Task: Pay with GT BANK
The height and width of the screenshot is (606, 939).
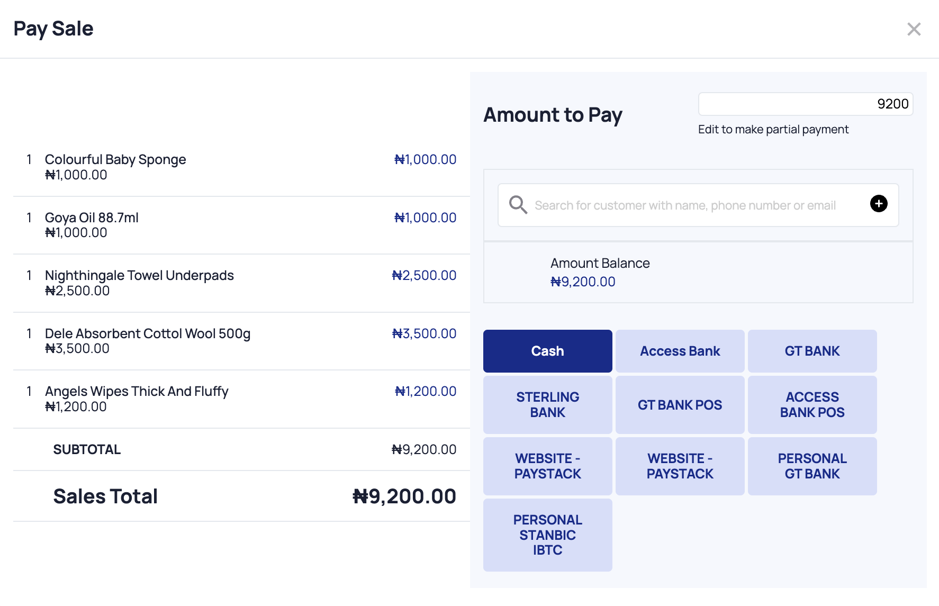Action: pos(812,351)
